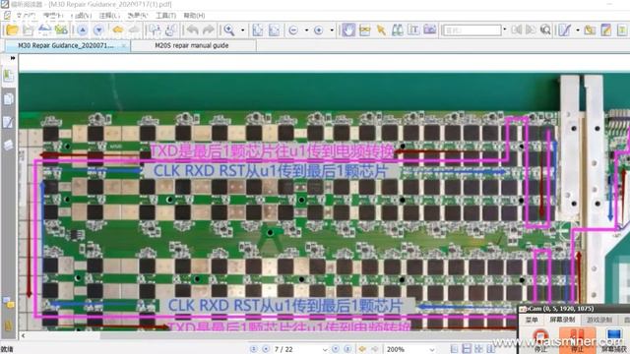Click the zoom out minus icon
The width and height of the screenshot is (630, 354).
point(293,30)
